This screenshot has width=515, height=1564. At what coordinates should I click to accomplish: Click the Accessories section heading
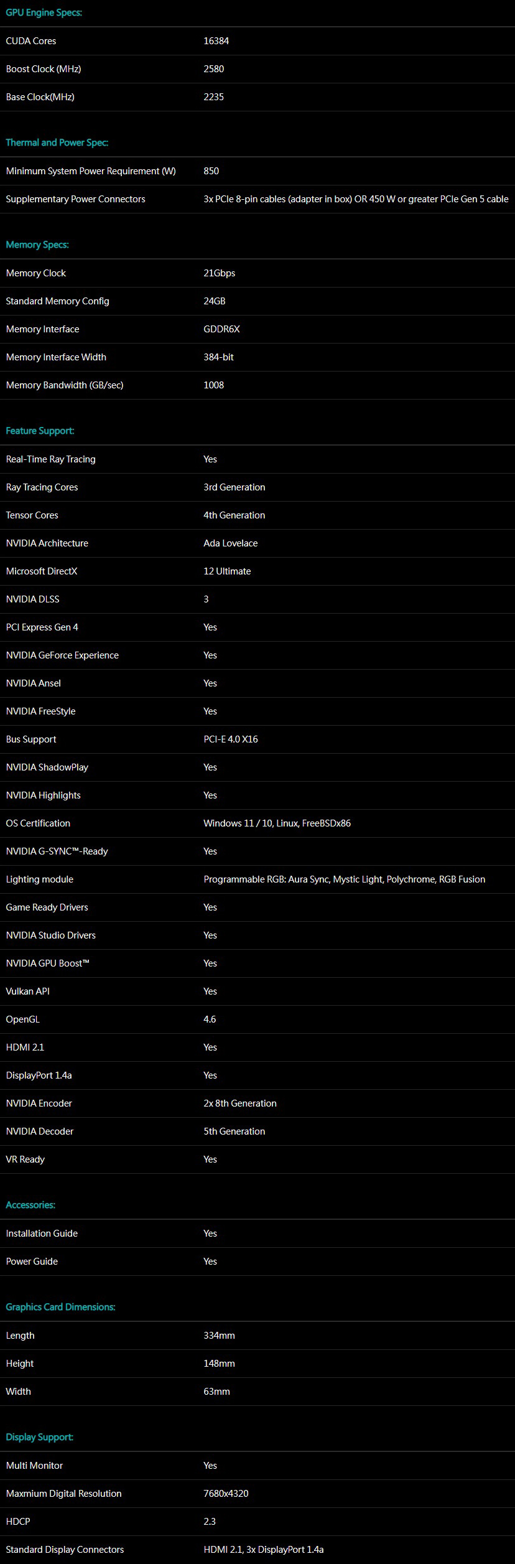[30, 1205]
